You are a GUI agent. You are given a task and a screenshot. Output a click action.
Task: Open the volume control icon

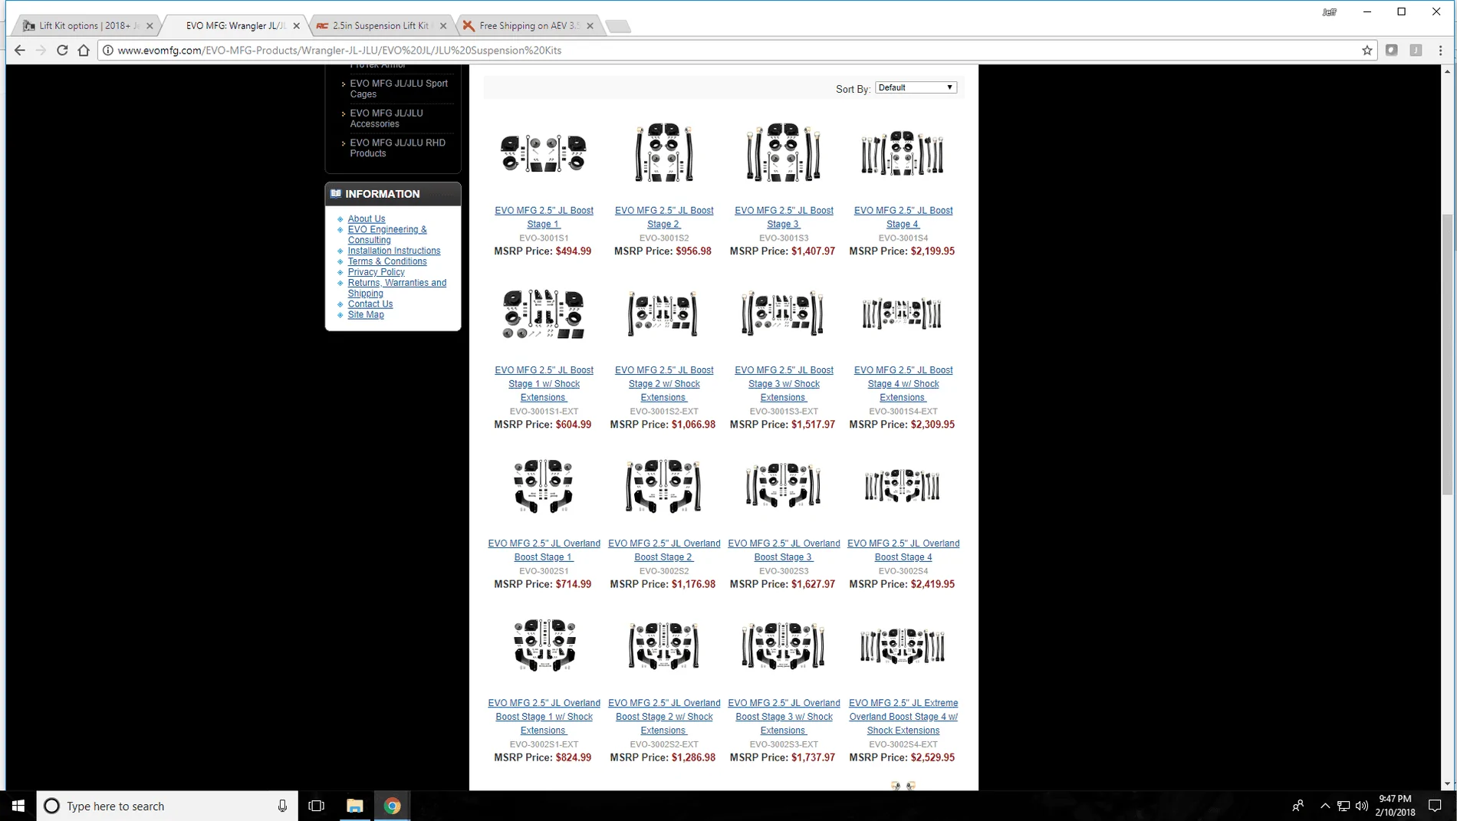click(x=1361, y=806)
